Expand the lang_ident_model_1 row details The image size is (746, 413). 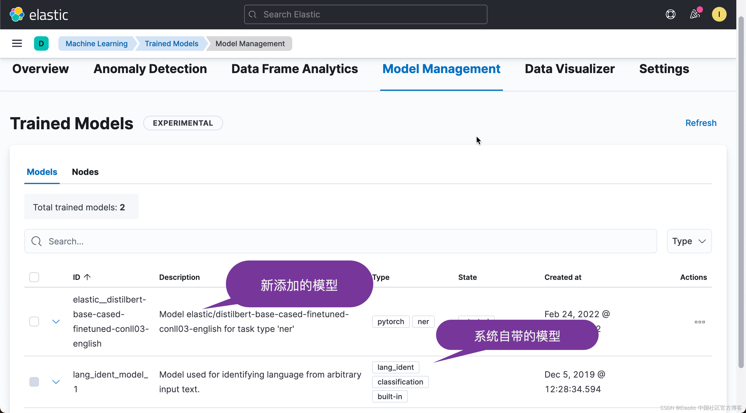pos(56,382)
